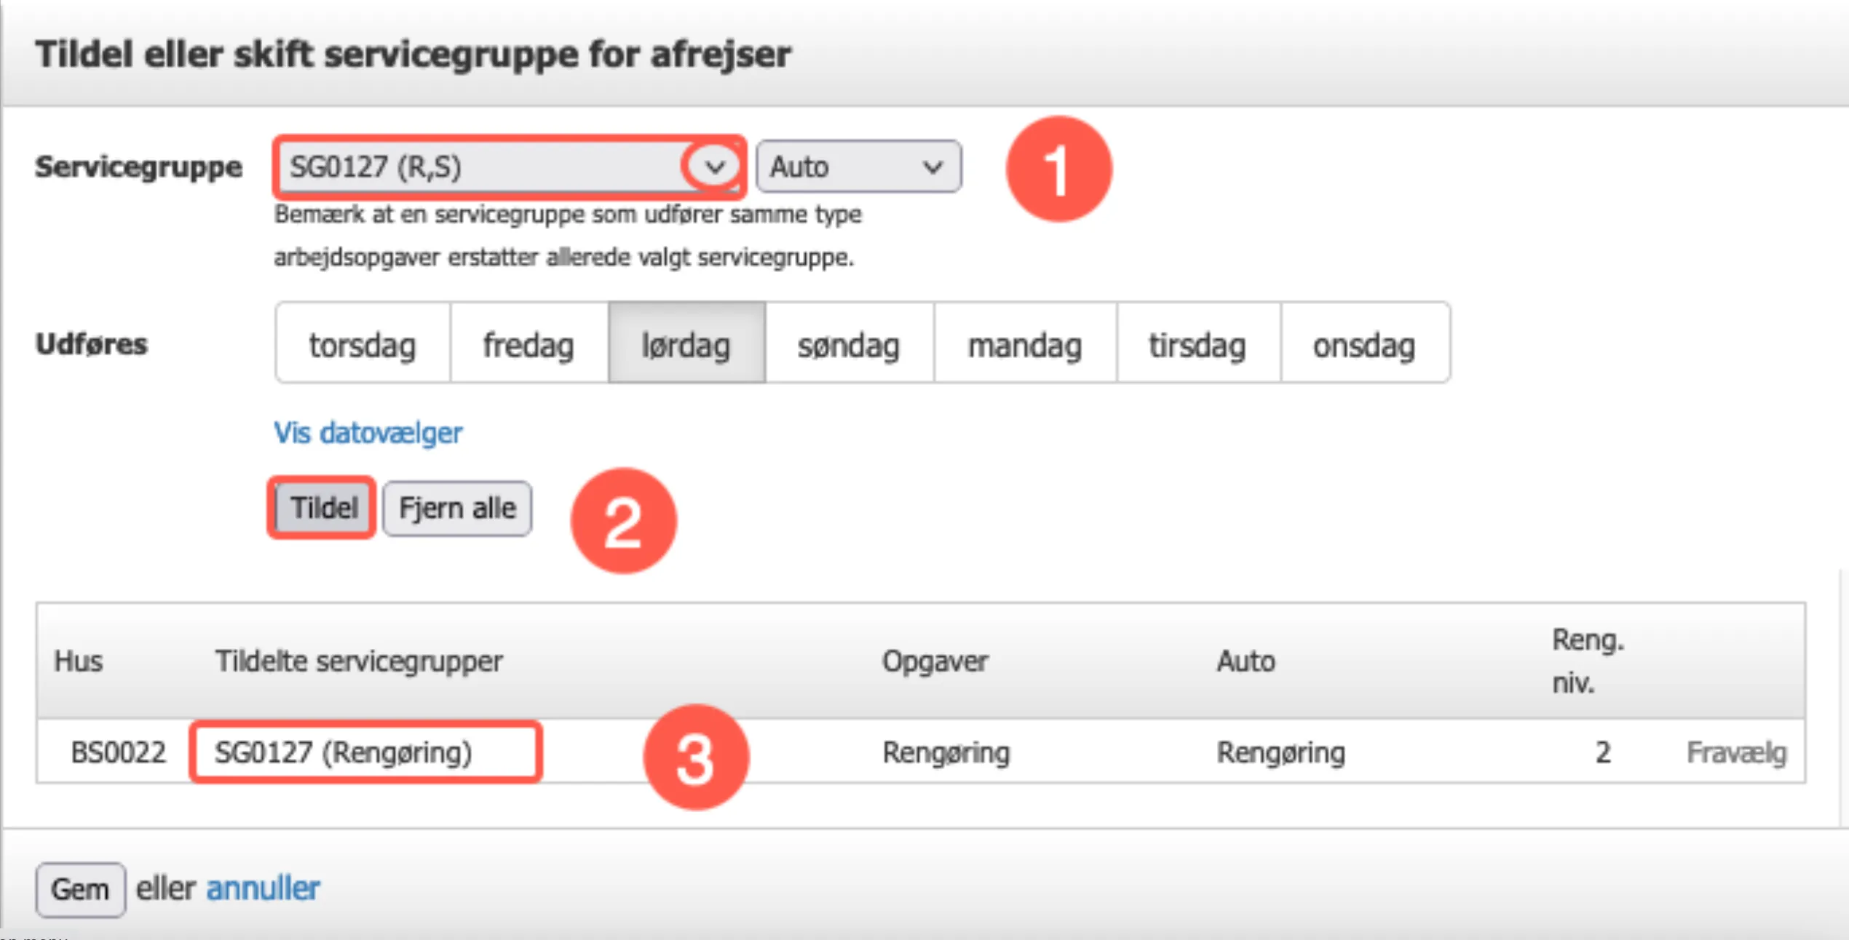Open the Vis datovælger date picker
The image size is (1849, 940).
click(367, 431)
